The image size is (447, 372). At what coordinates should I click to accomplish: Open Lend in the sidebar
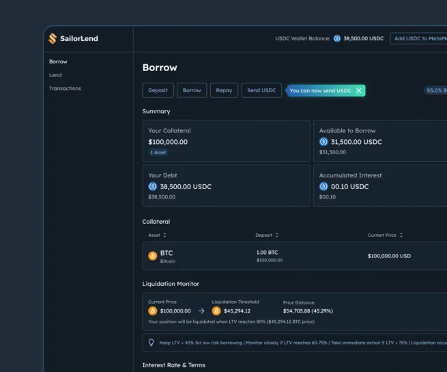click(x=55, y=75)
